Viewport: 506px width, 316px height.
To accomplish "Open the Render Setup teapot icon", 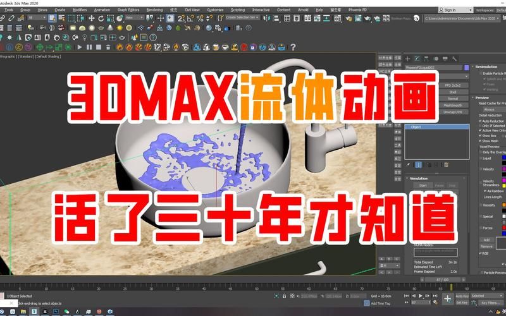I will click(x=349, y=18).
